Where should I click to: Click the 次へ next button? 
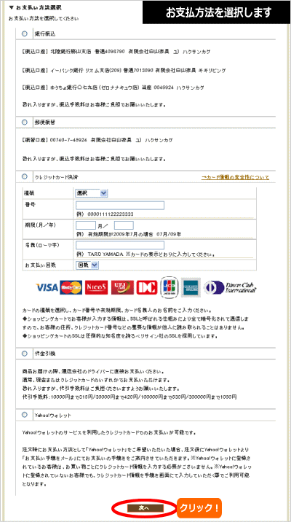pyautogui.click(x=145, y=508)
